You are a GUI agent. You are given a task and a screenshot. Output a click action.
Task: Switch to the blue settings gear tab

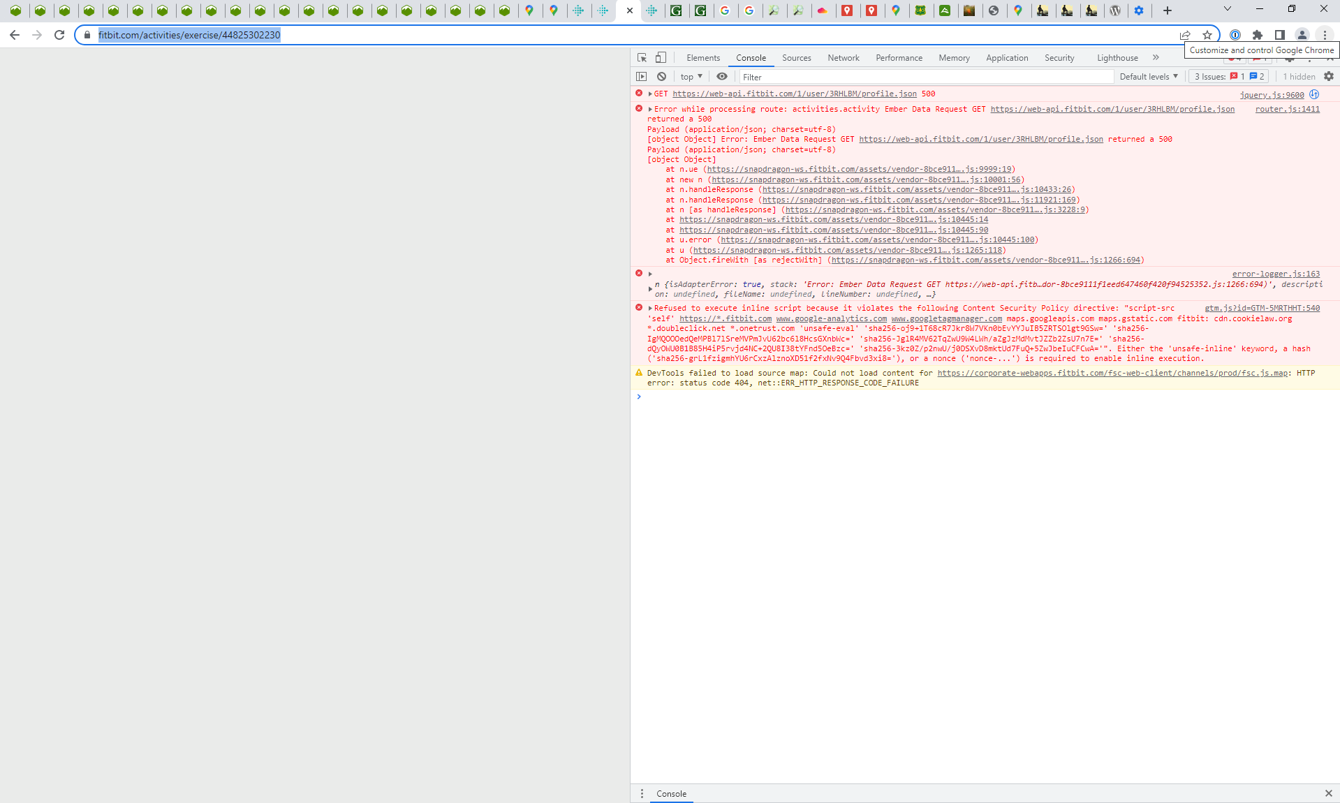(x=1139, y=10)
